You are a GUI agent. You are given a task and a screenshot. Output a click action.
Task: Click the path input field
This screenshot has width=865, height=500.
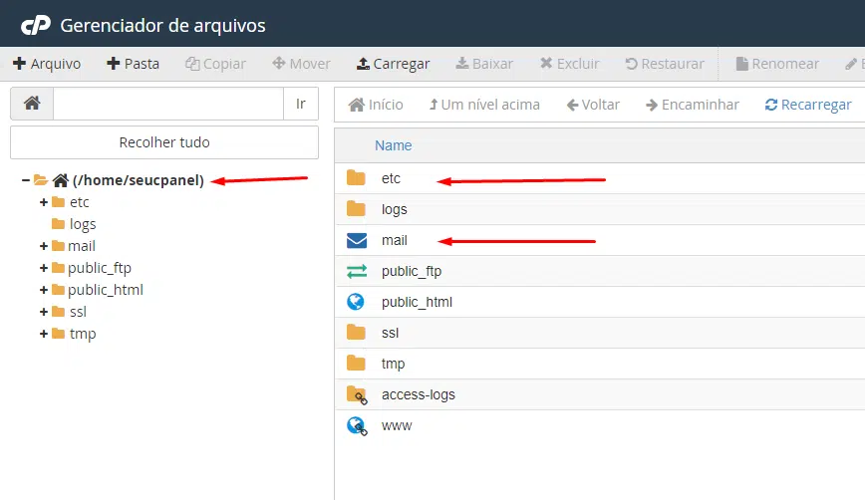click(x=167, y=104)
